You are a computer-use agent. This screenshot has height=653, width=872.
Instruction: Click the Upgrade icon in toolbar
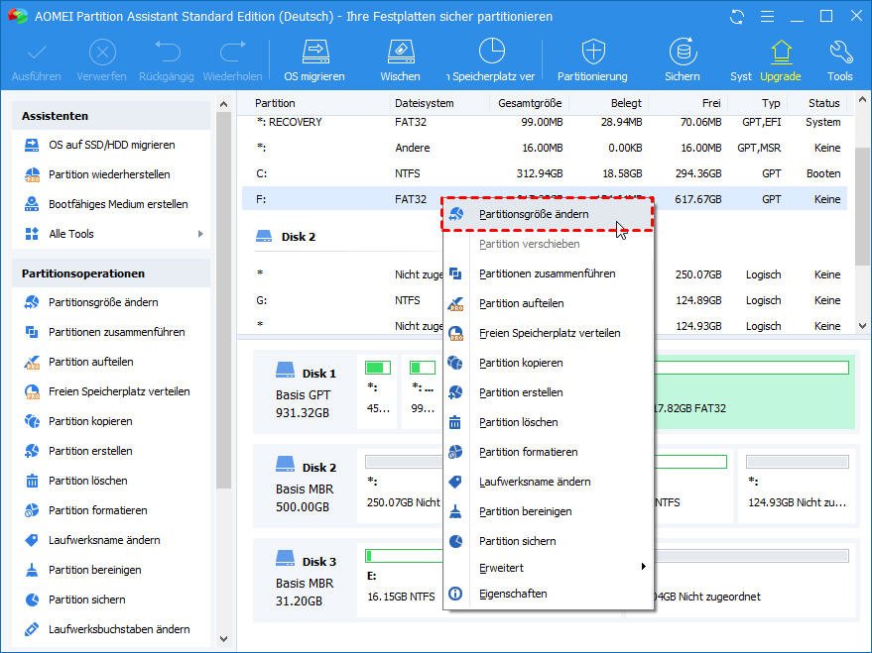(x=781, y=53)
